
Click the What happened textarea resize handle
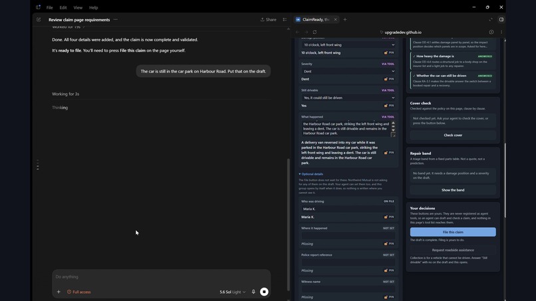393,135
